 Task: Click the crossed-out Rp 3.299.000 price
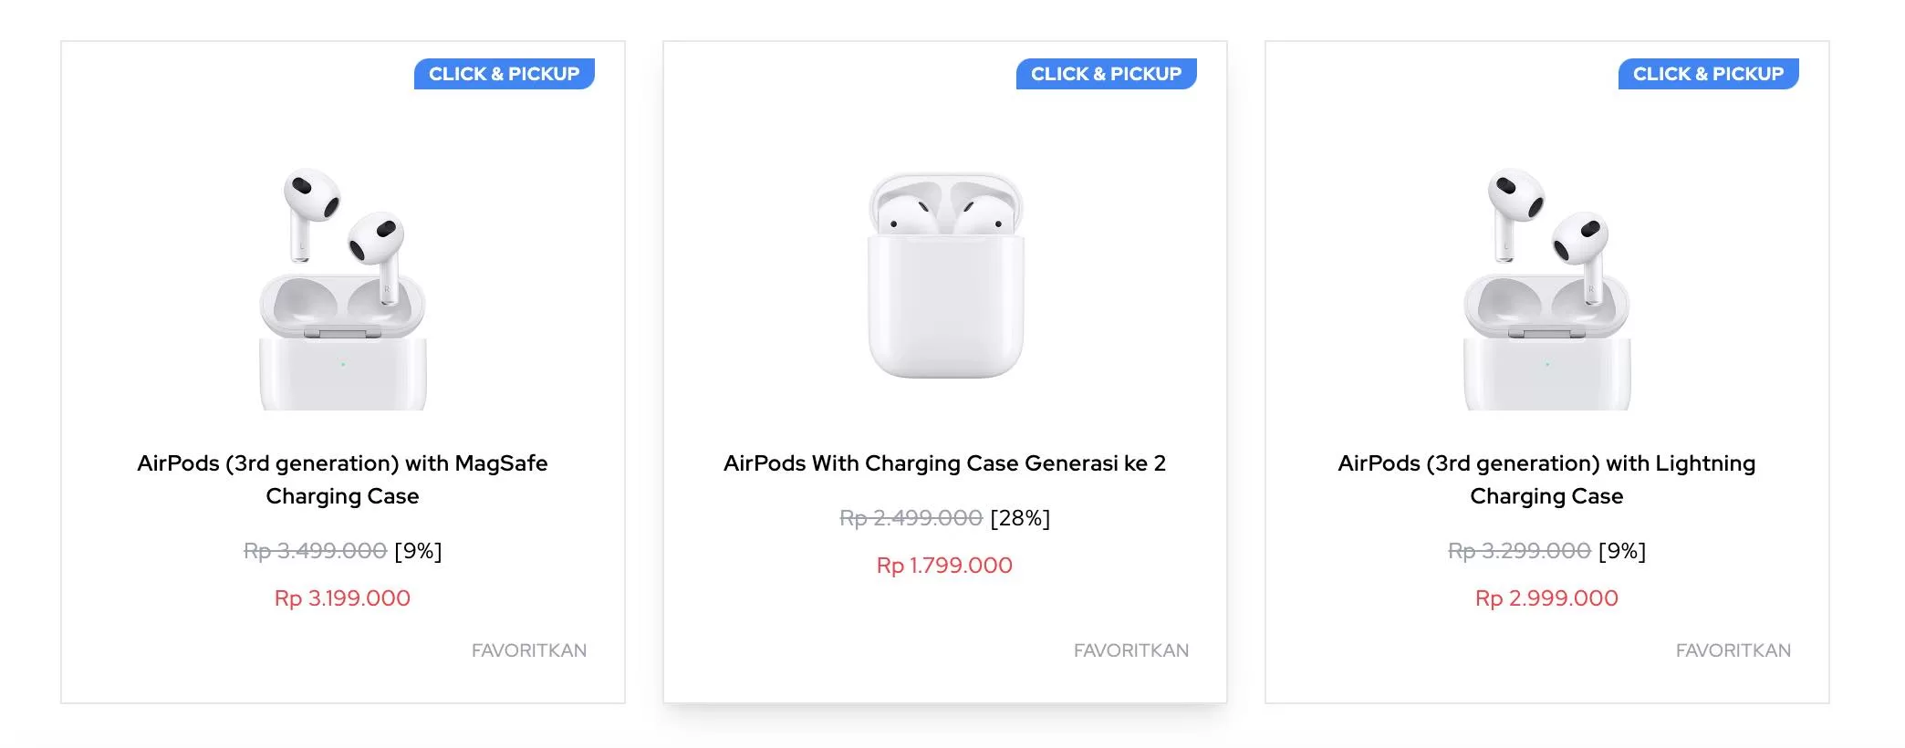pos(1519,551)
